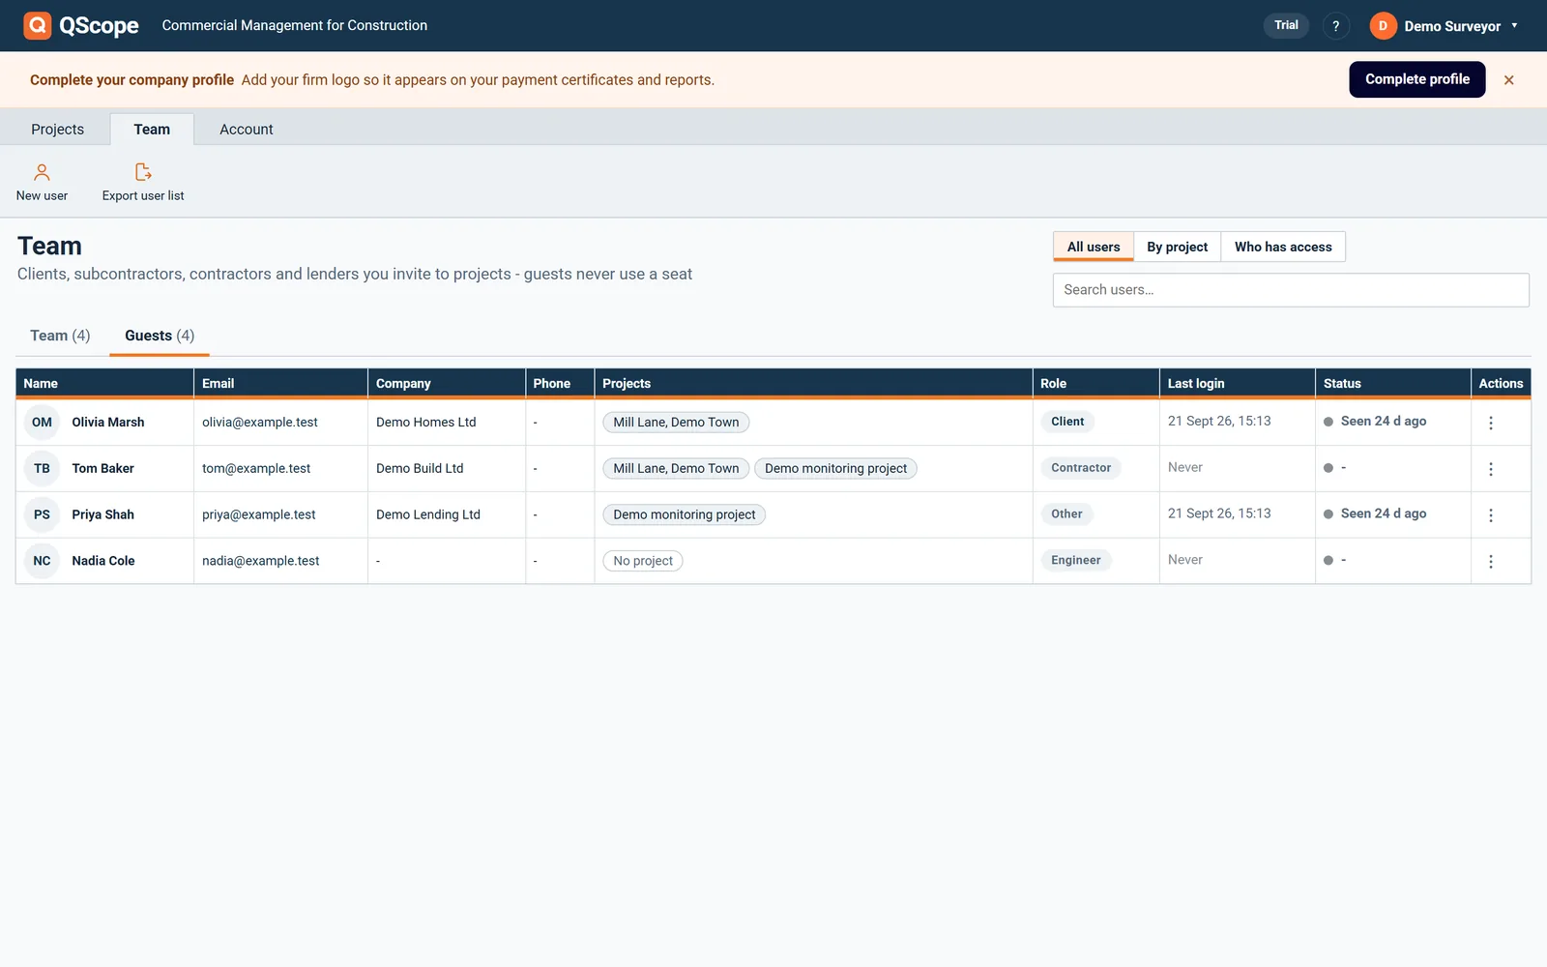
Task: Click the Trial badge
Action: click(1286, 25)
